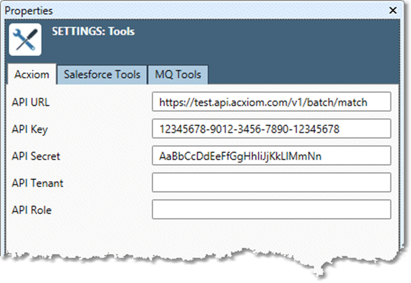Click the SETTINGS: Tools heading text
This screenshot has width=411, height=283.
pos(93,31)
